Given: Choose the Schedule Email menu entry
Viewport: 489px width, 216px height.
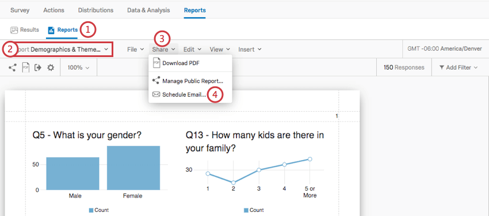Looking at the screenshot, I should (x=179, y=94).
